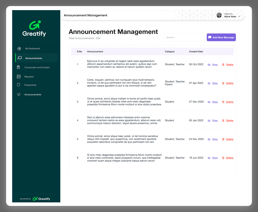Click the megaphone icon in the sidebar
Screen dimensions: 258x212
[x=19, y=95]
